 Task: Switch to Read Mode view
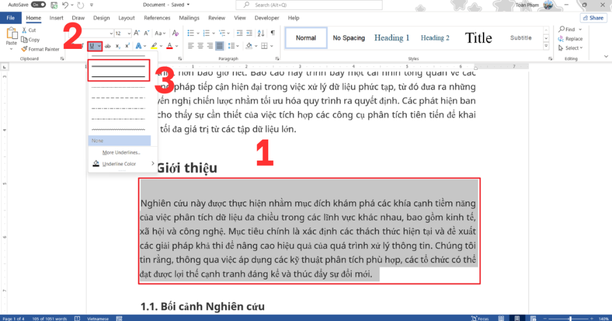pyautogui.click(x=501, y=318)
